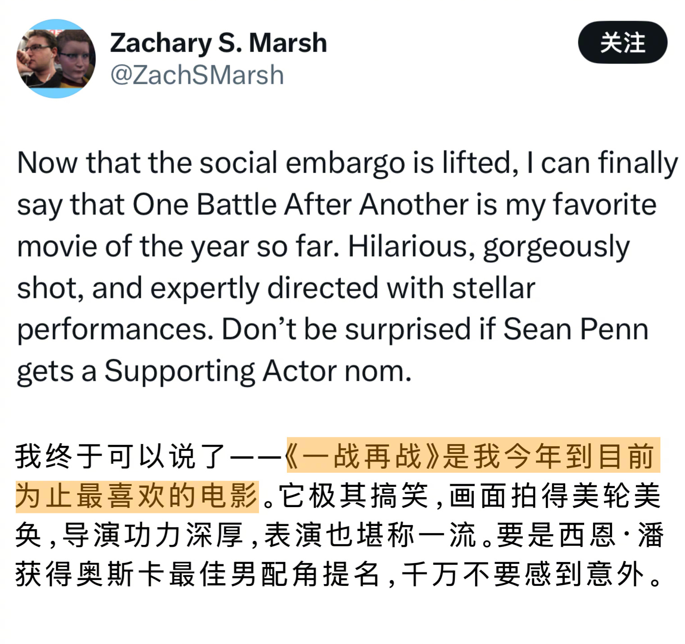This screenshot has height=644, width=685.
Task: Tap the words "Supporting Actor nom."
Action: click(258, 371)
